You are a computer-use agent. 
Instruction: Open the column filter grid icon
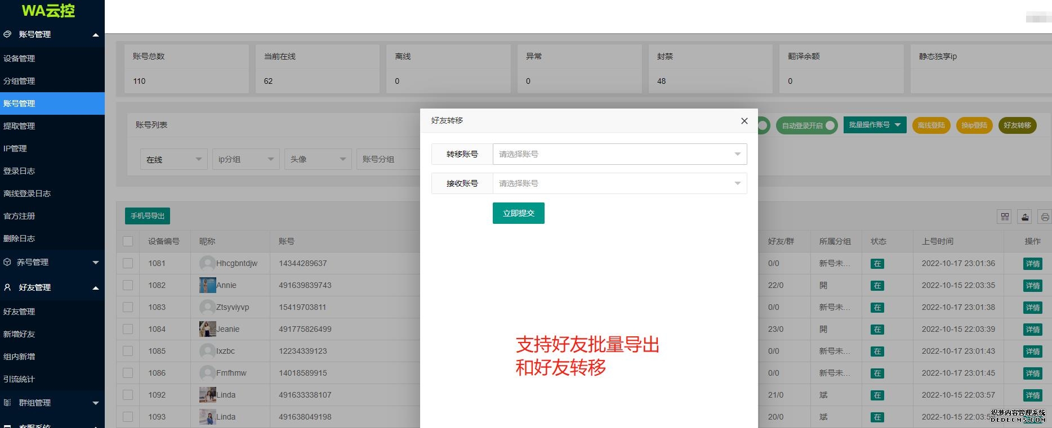[x=1005, y=217]
